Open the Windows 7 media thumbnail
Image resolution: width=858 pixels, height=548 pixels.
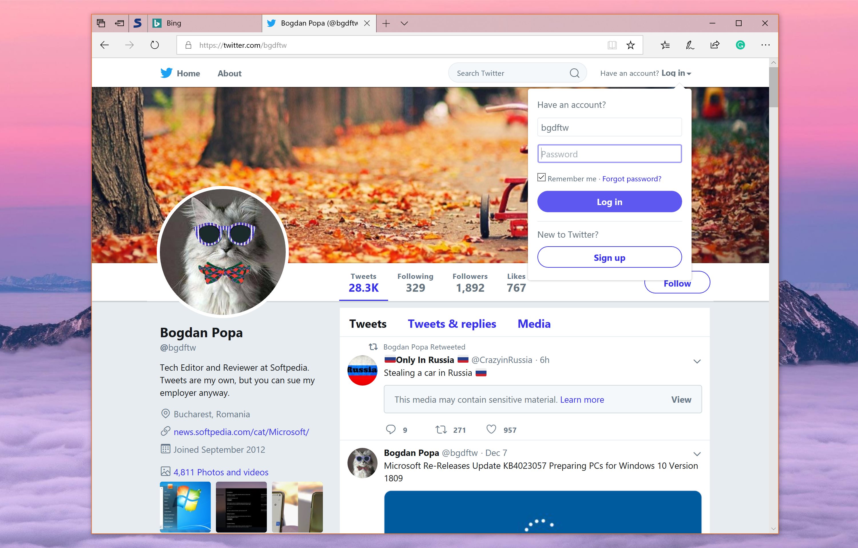185,507
